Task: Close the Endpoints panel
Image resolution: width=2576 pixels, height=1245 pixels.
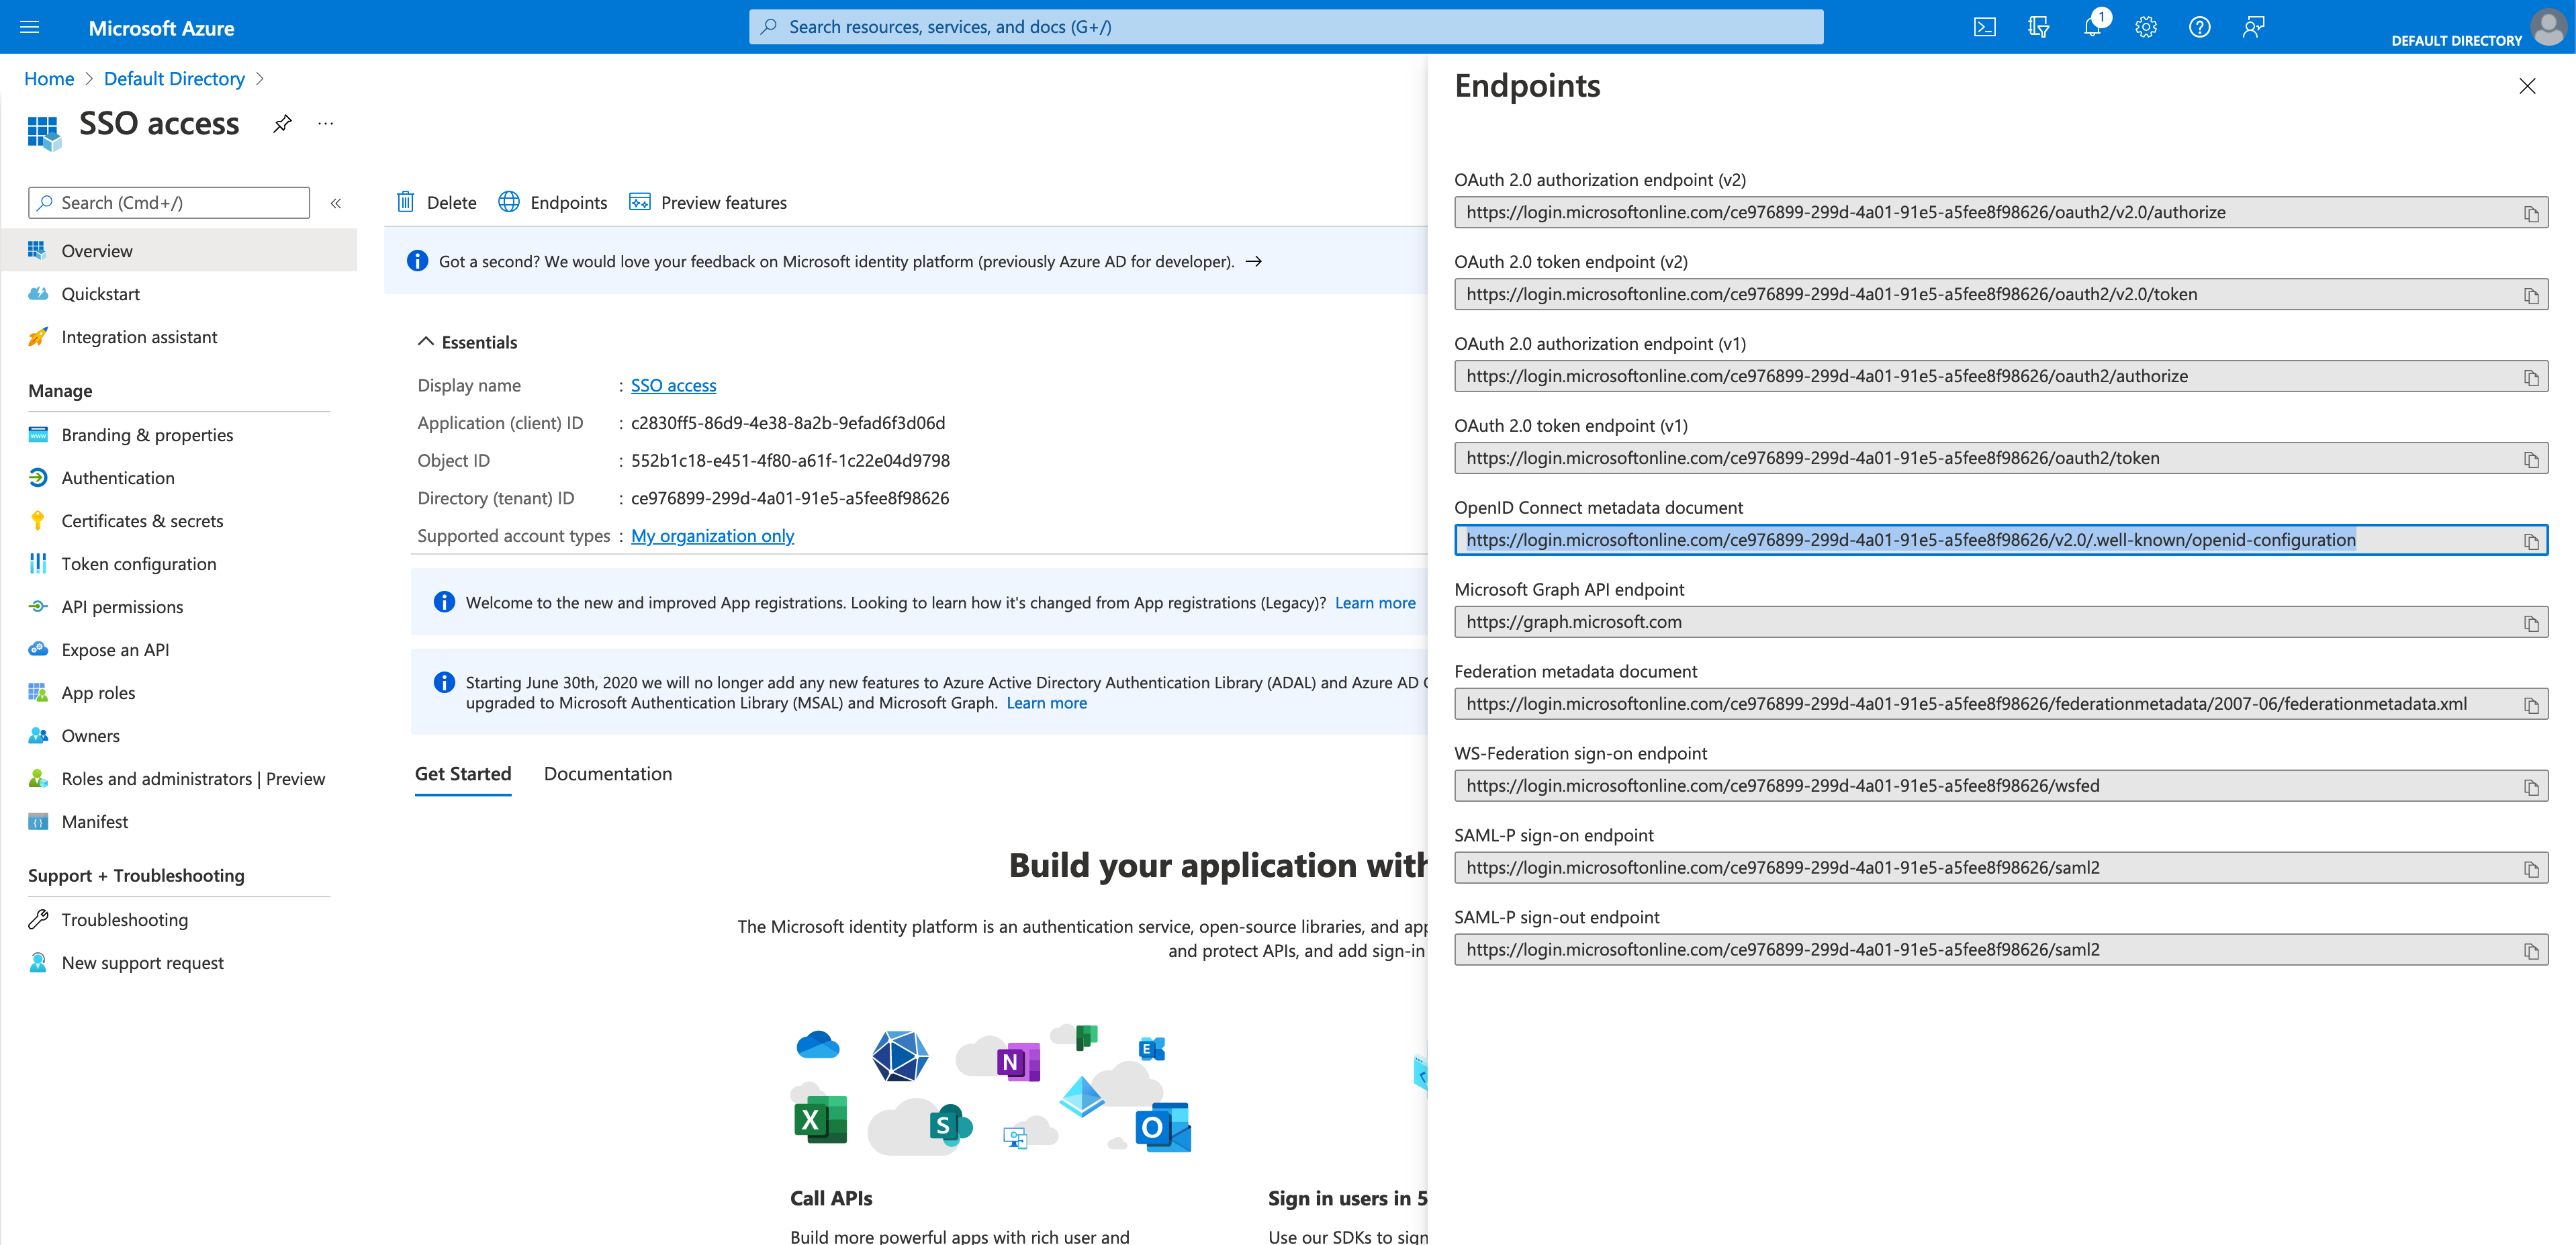Action: click(2527, 86)
